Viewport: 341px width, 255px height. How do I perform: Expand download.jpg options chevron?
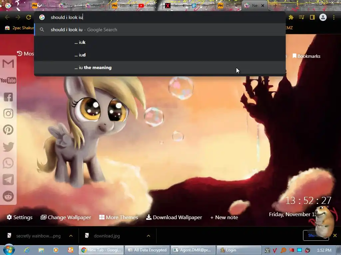click(x=149, y=236)
